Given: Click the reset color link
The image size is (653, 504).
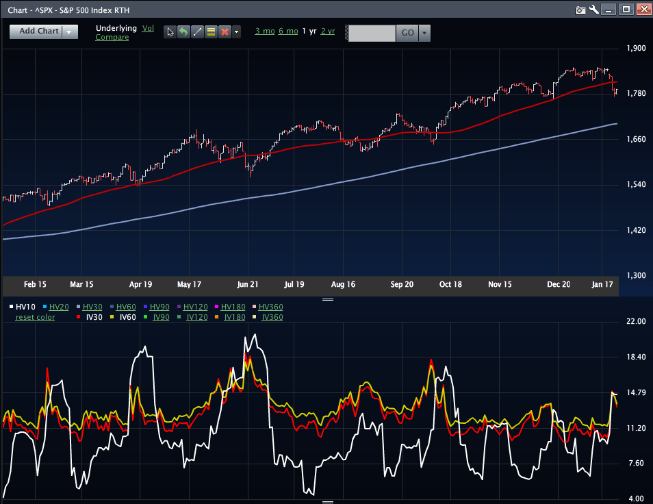Looking at the screenshot, I should (34, 317).
